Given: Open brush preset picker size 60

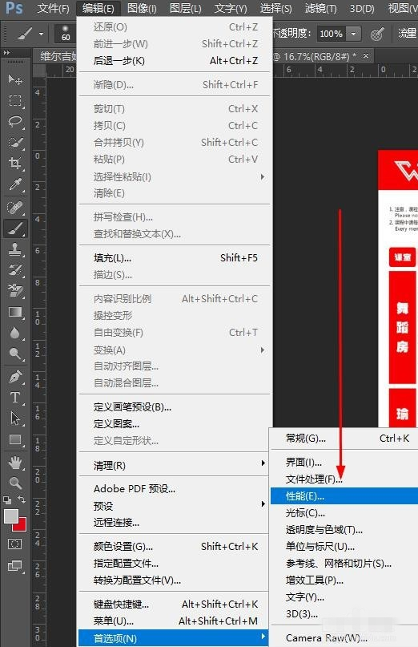Looking at the screenshot, I should 66,34.
